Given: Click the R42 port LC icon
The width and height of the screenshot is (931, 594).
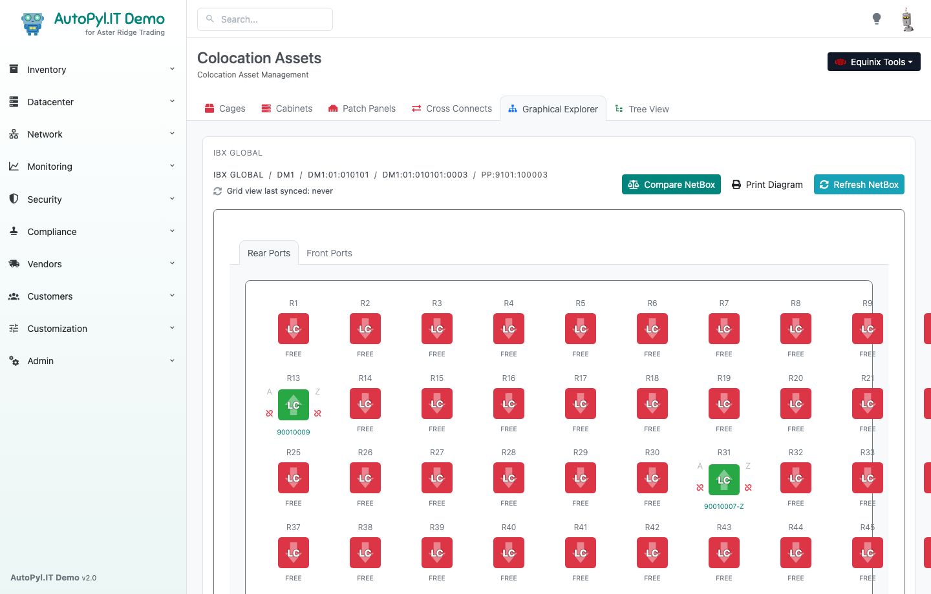Looking at the screenshot, I should pyautogui.click(x=652, y=553).
